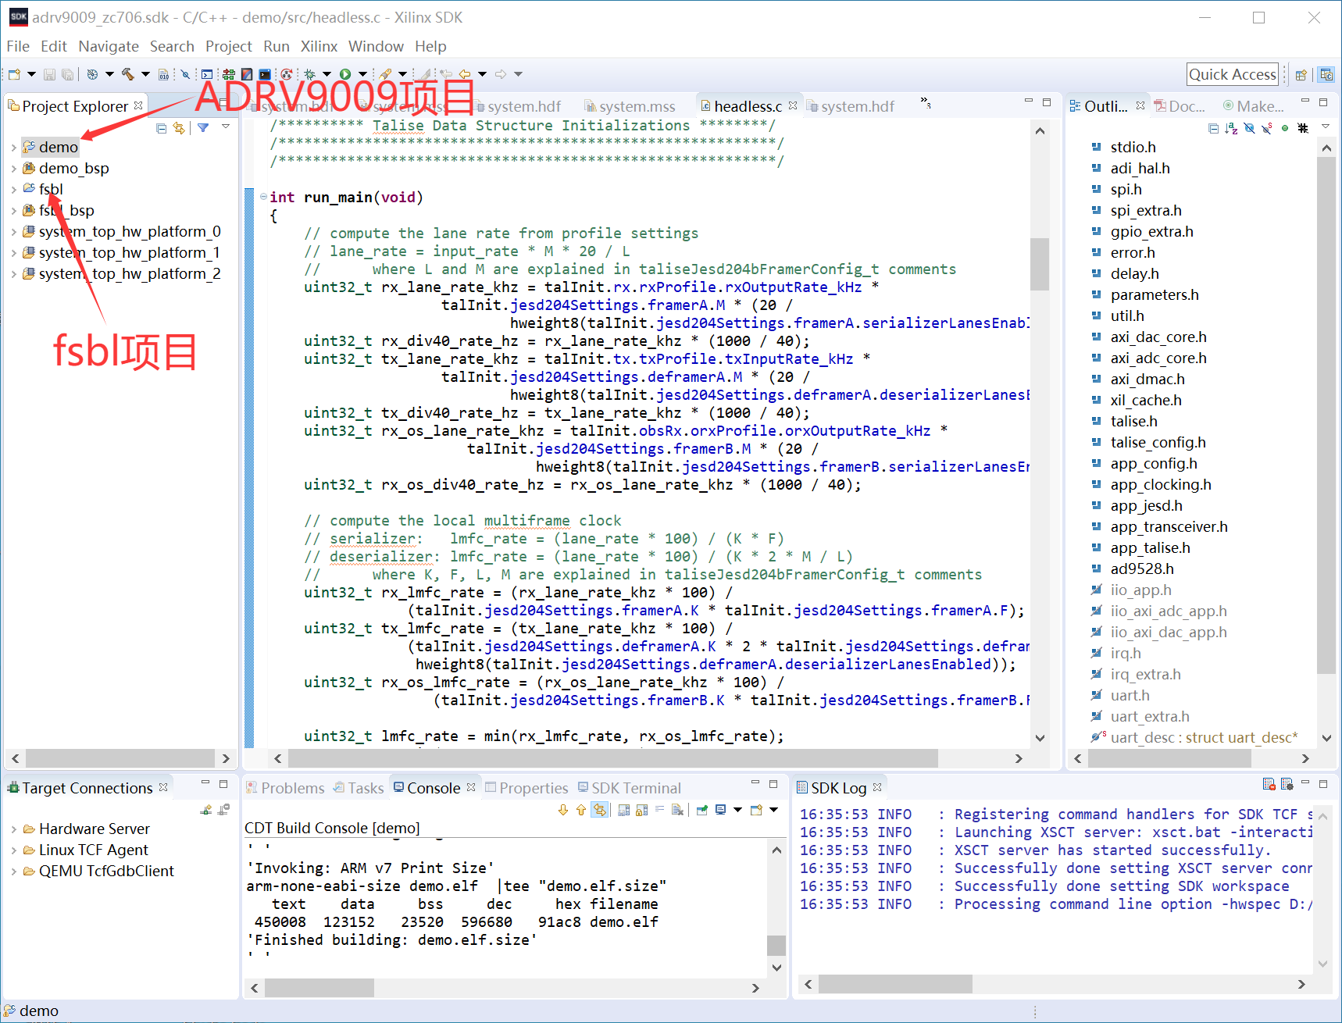Select ad9528.h in Outline list
The image size is (1342, 1023).
(1141, 569)
